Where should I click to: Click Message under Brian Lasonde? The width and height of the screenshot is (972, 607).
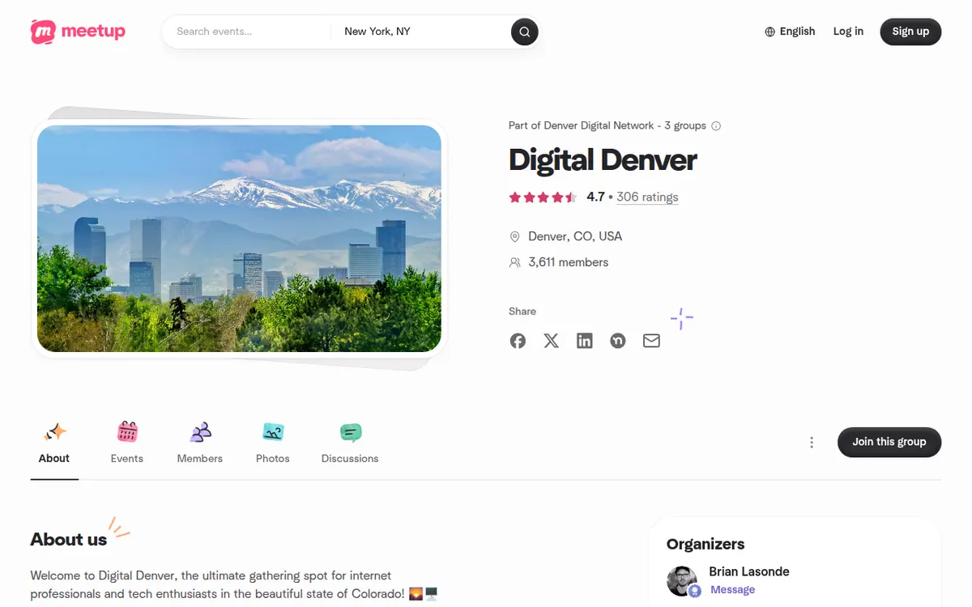tap(732, 589)
